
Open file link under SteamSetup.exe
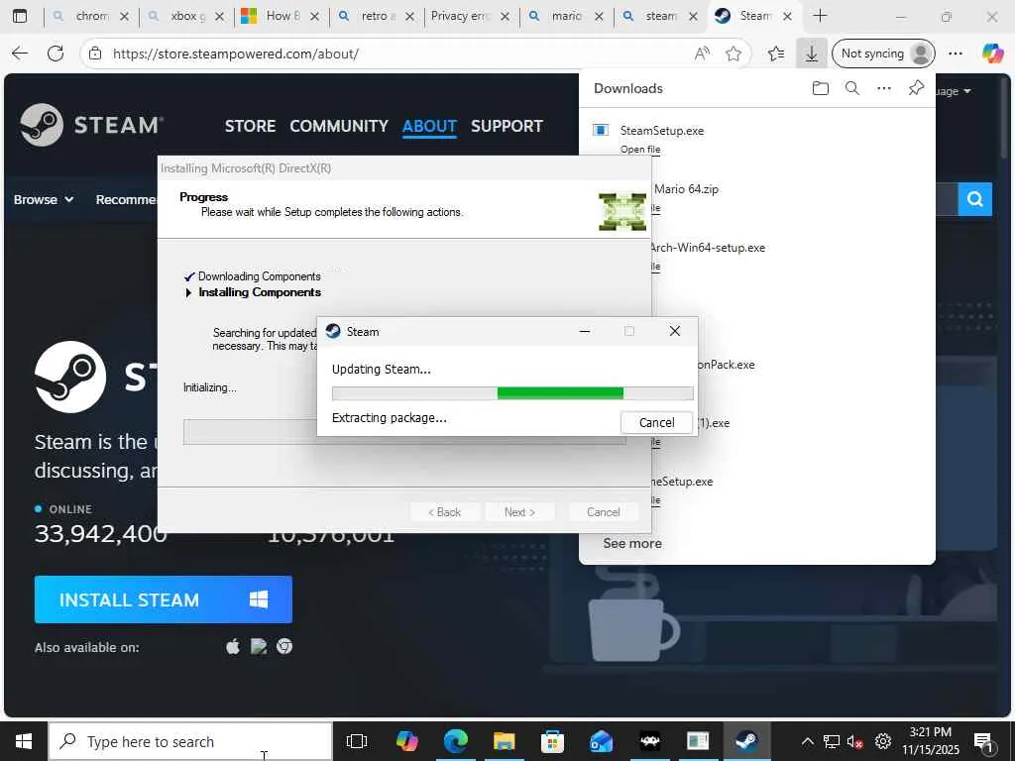(x=640, y=150)
